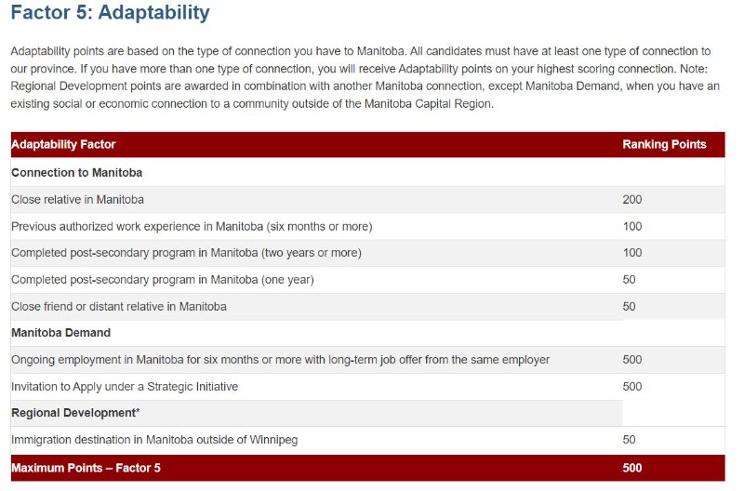Click the 'Close relative in Manitoba' row
The width and height of the screenshot is (744, 491).
coord(367,200)
